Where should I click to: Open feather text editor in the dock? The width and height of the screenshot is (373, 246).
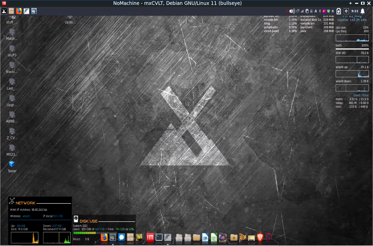168,238
